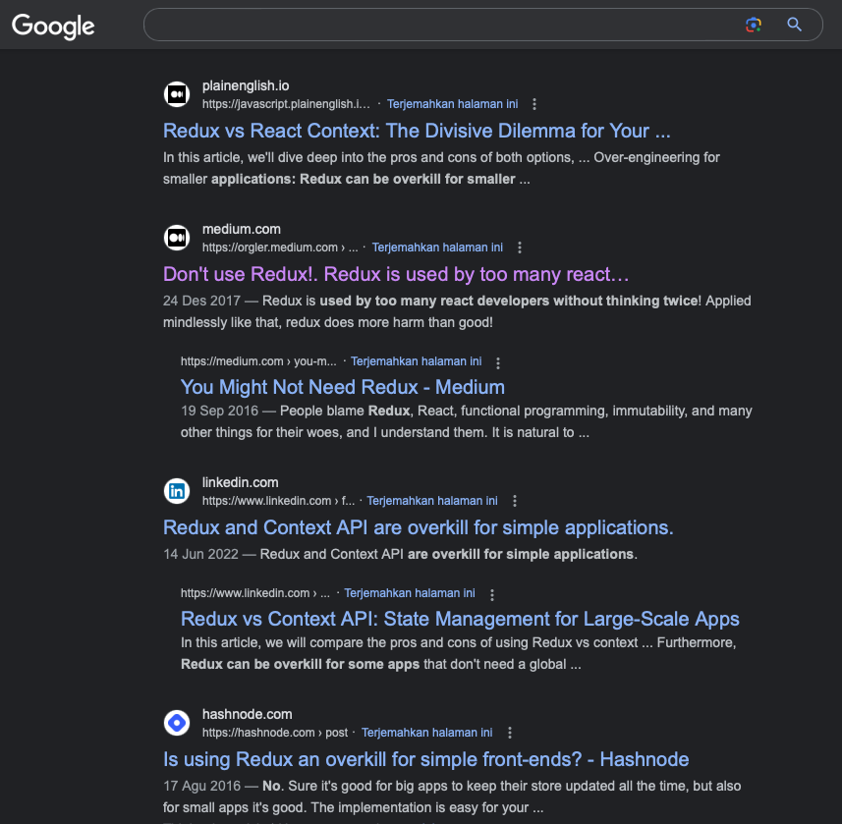Click the https://www.linkedin.com › f... URL
The image size is (842, 824).
click(x=278, y=501)
